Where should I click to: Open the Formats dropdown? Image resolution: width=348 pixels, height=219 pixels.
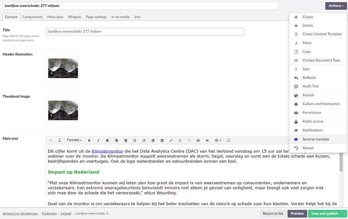click(x=74, y=140)
